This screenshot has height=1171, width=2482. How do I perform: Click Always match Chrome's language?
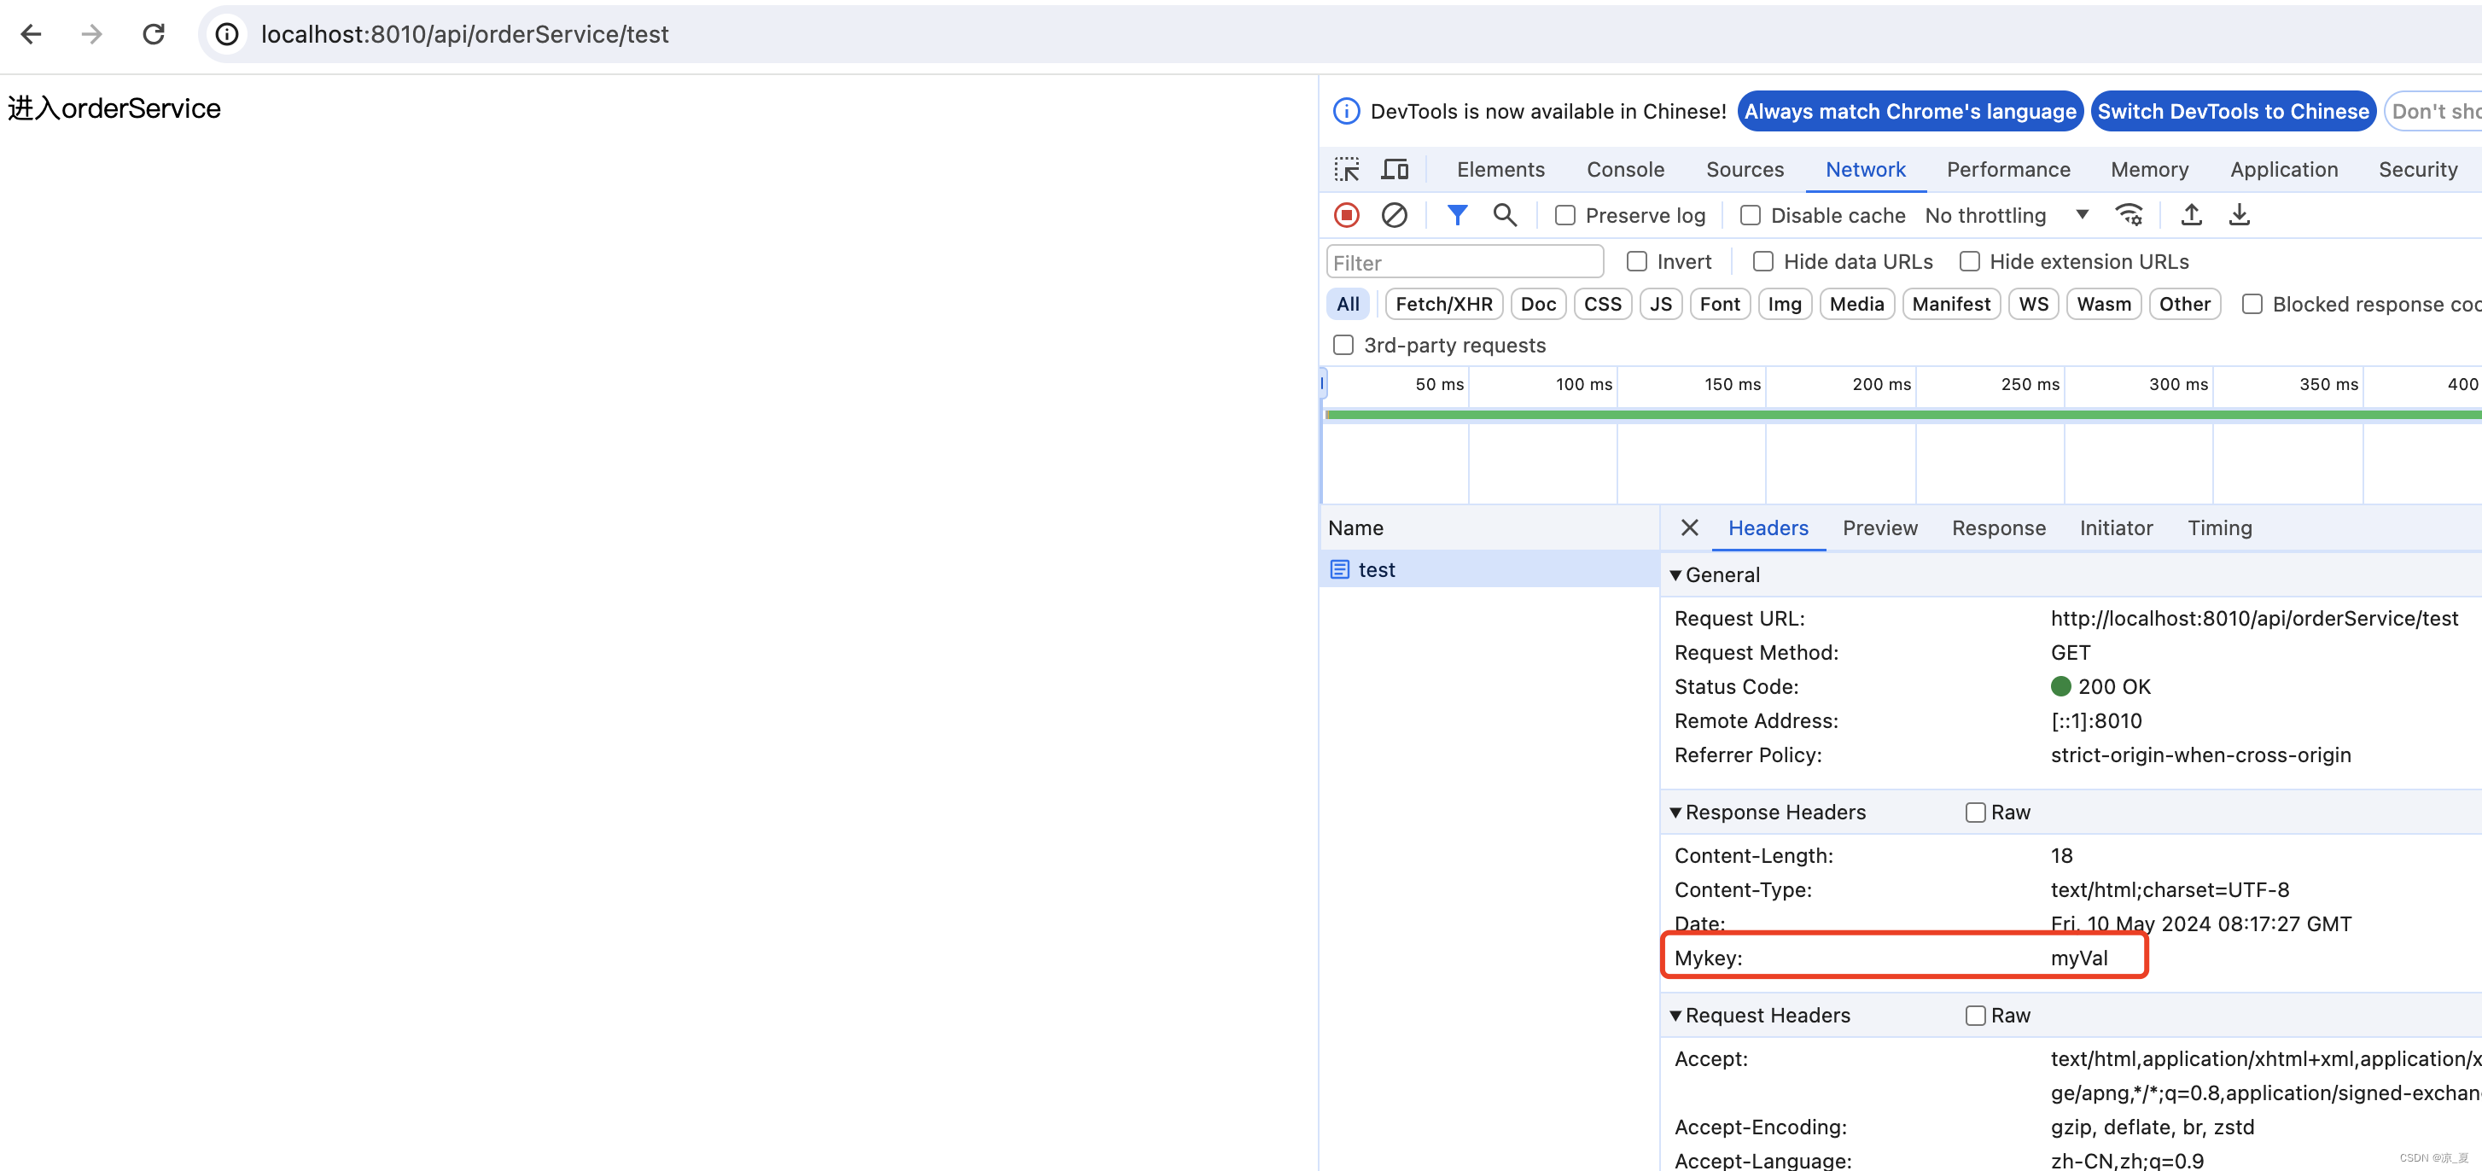tap(1909, 112)
